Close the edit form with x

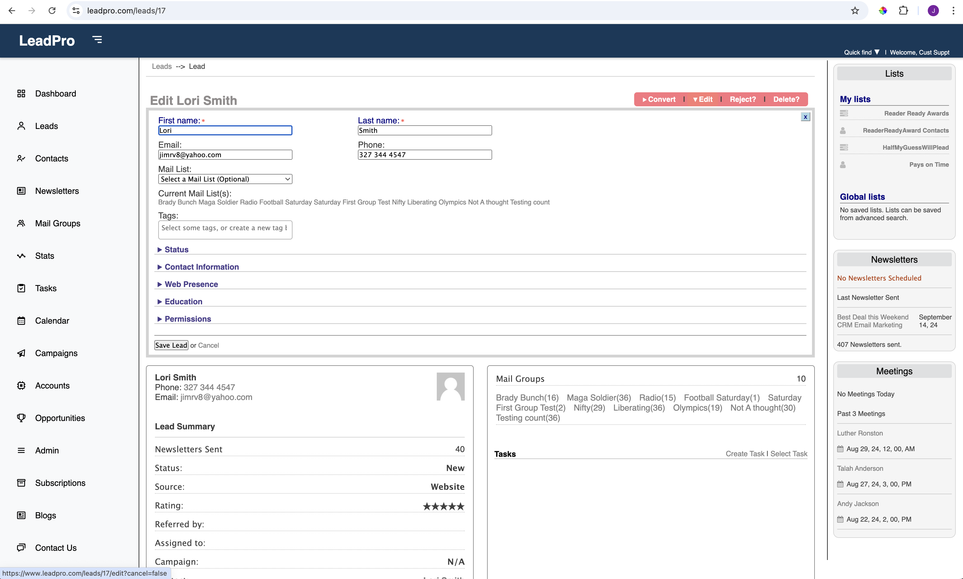[805, 117]
